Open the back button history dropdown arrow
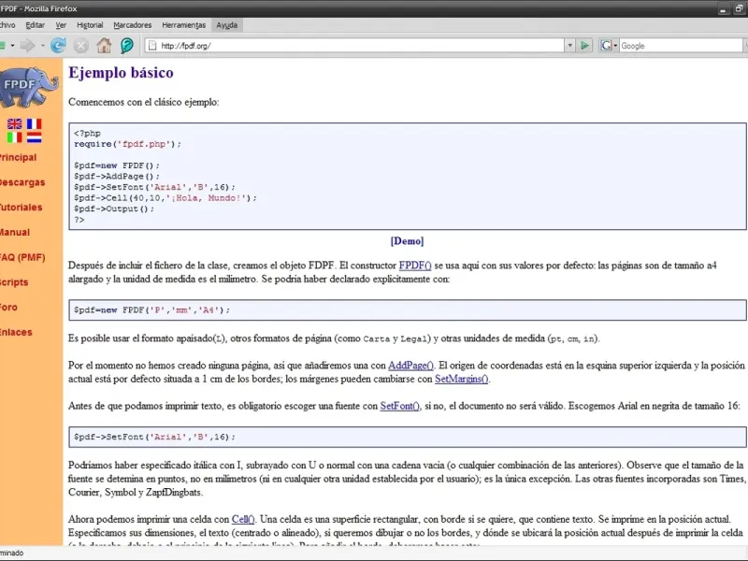This screenshot has width=748, height=561. pos(12,46)
